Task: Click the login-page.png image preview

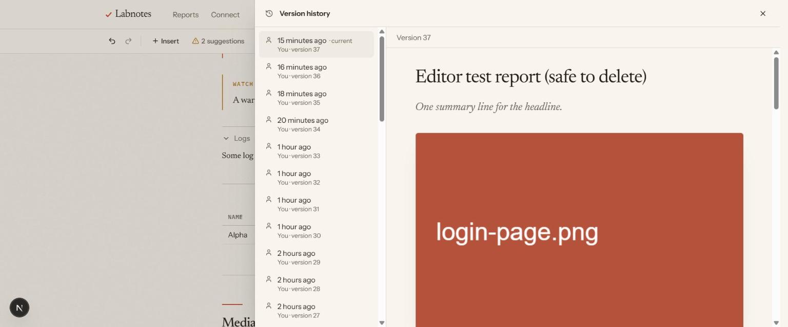Action: pos(579,230)
